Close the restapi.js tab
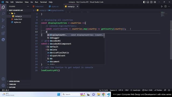 click(78, 6)
